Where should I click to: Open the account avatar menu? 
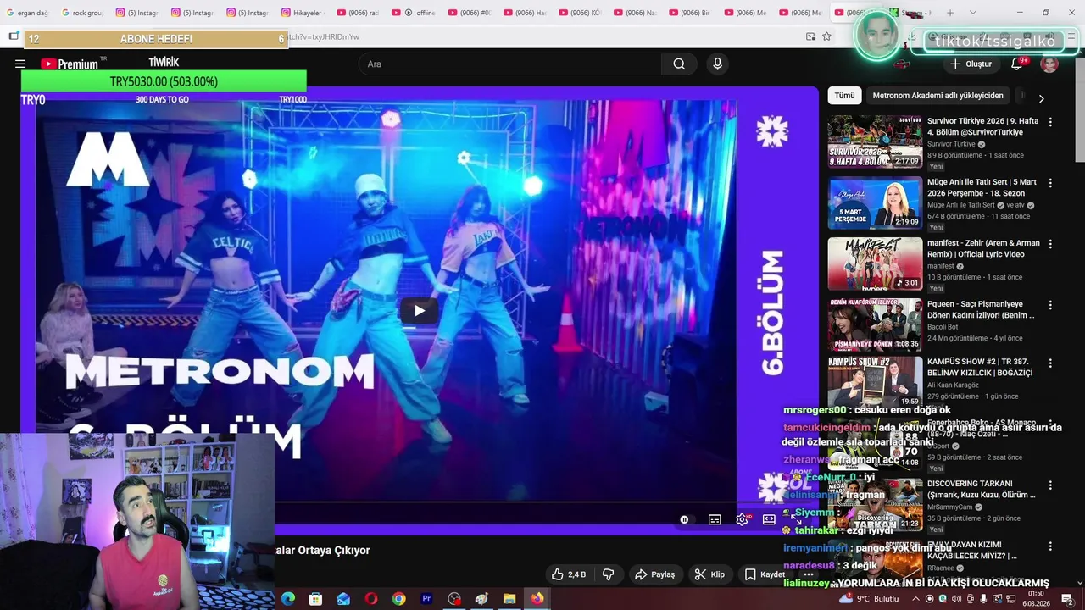point(1049,64)
